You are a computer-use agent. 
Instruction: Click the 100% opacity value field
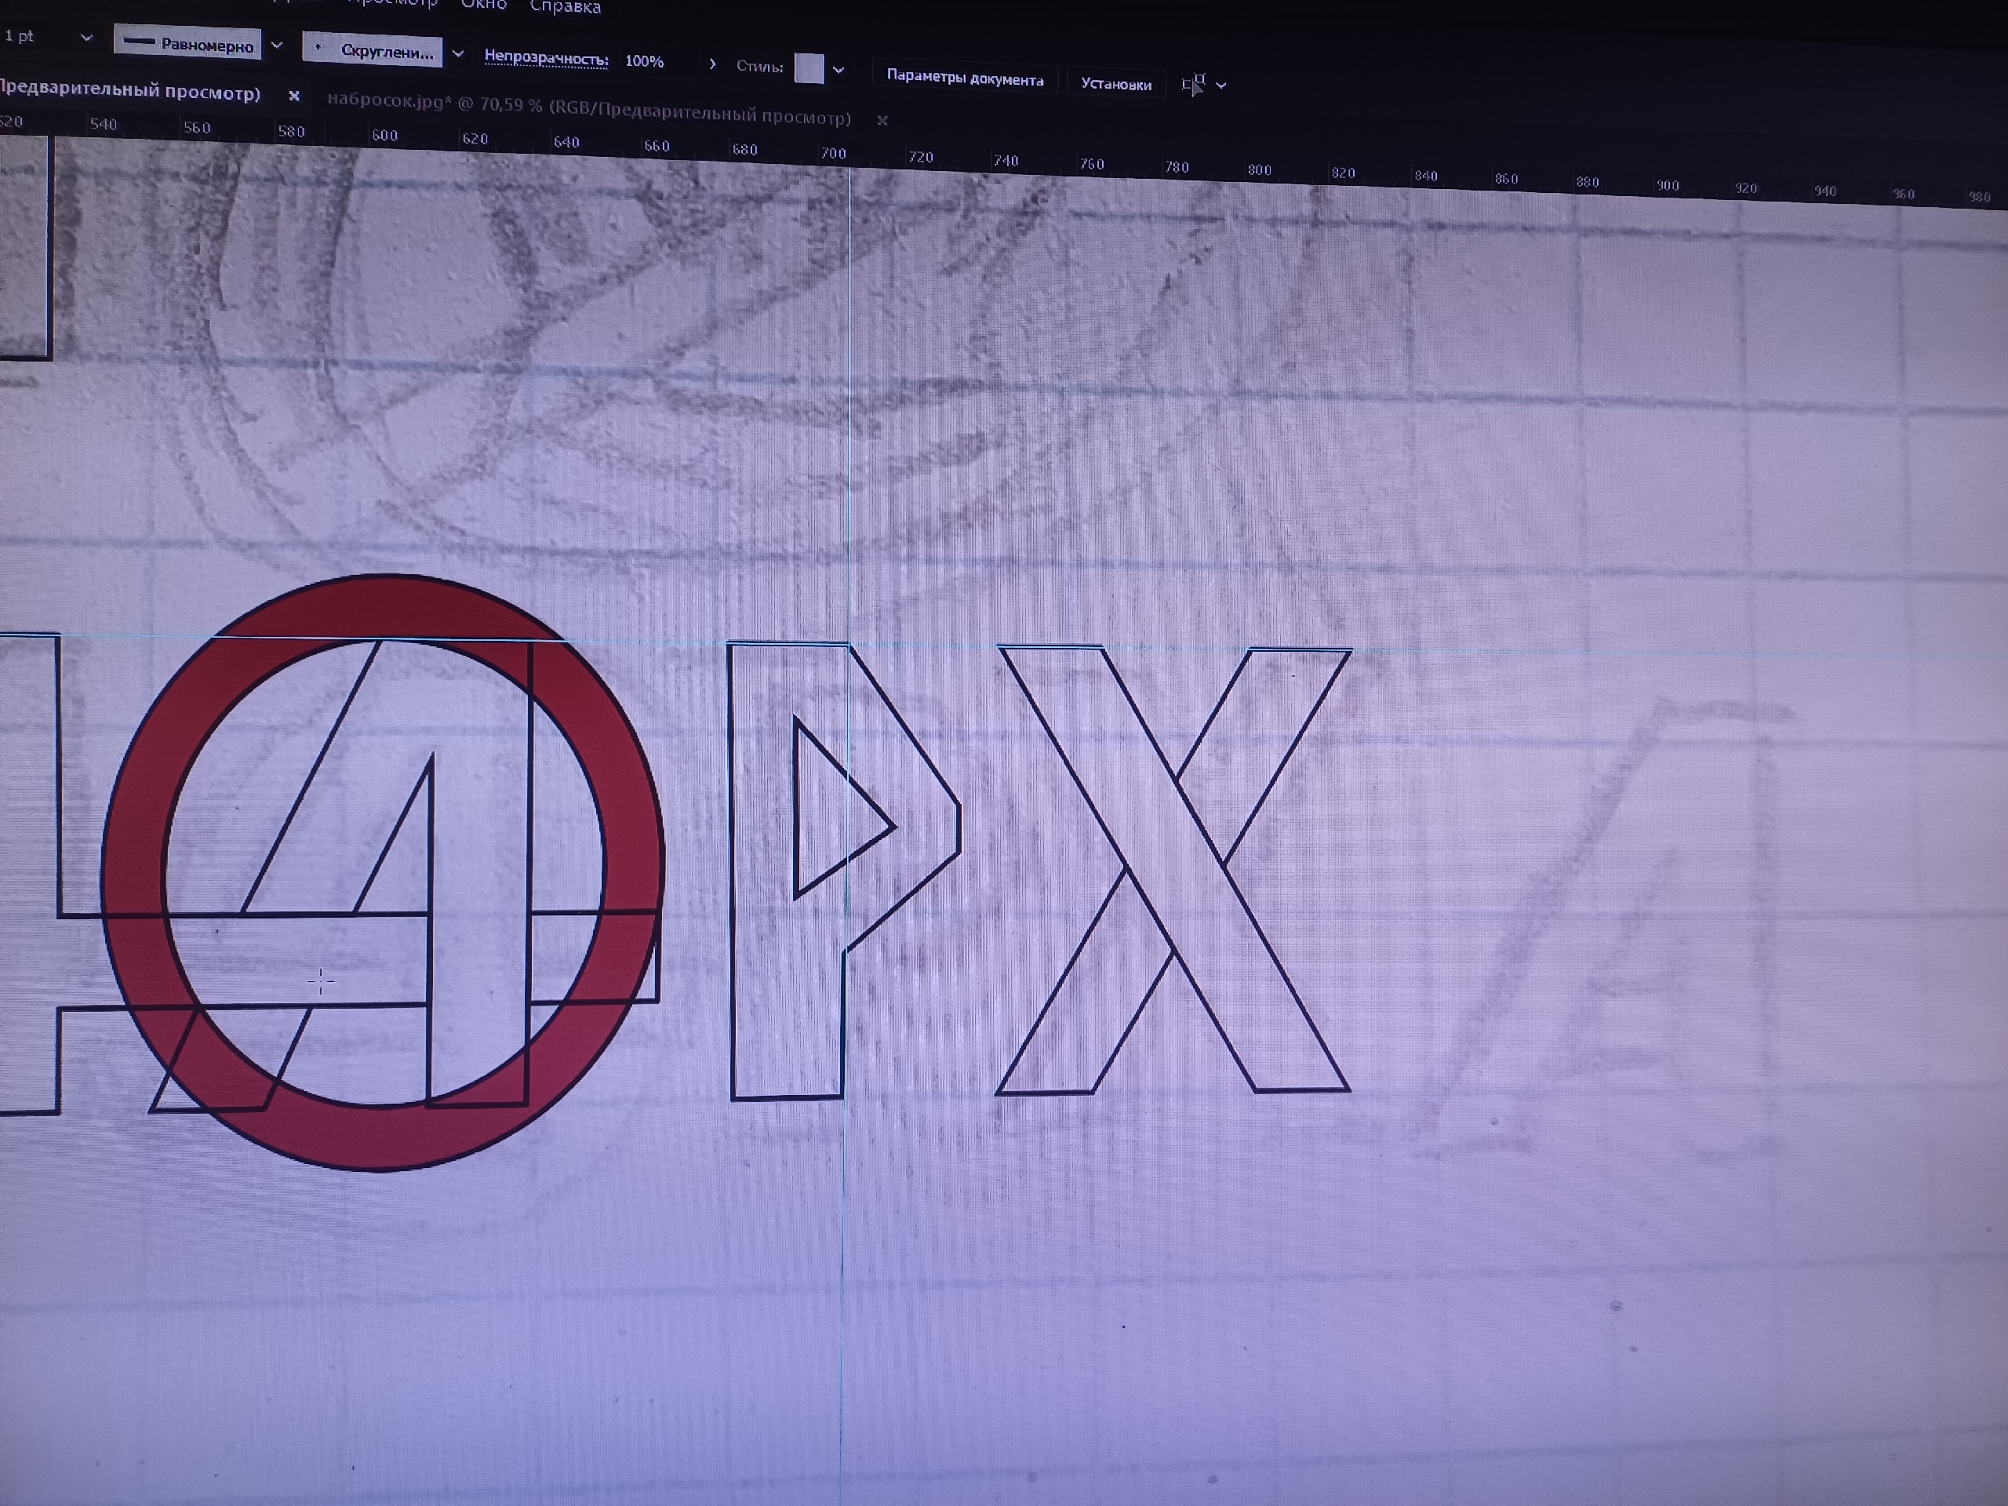tap(645, 62)
